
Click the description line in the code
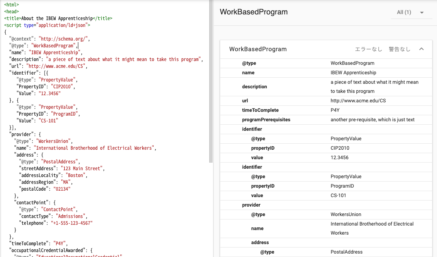106,59
